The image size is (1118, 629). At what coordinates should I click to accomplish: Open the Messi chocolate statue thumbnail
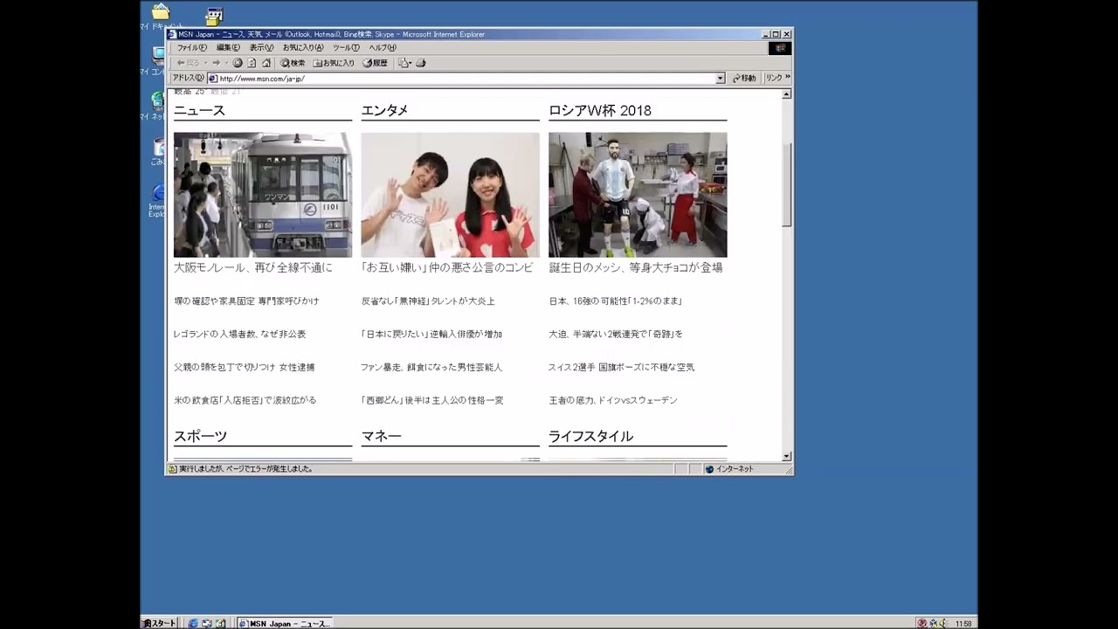coord(638,195)
